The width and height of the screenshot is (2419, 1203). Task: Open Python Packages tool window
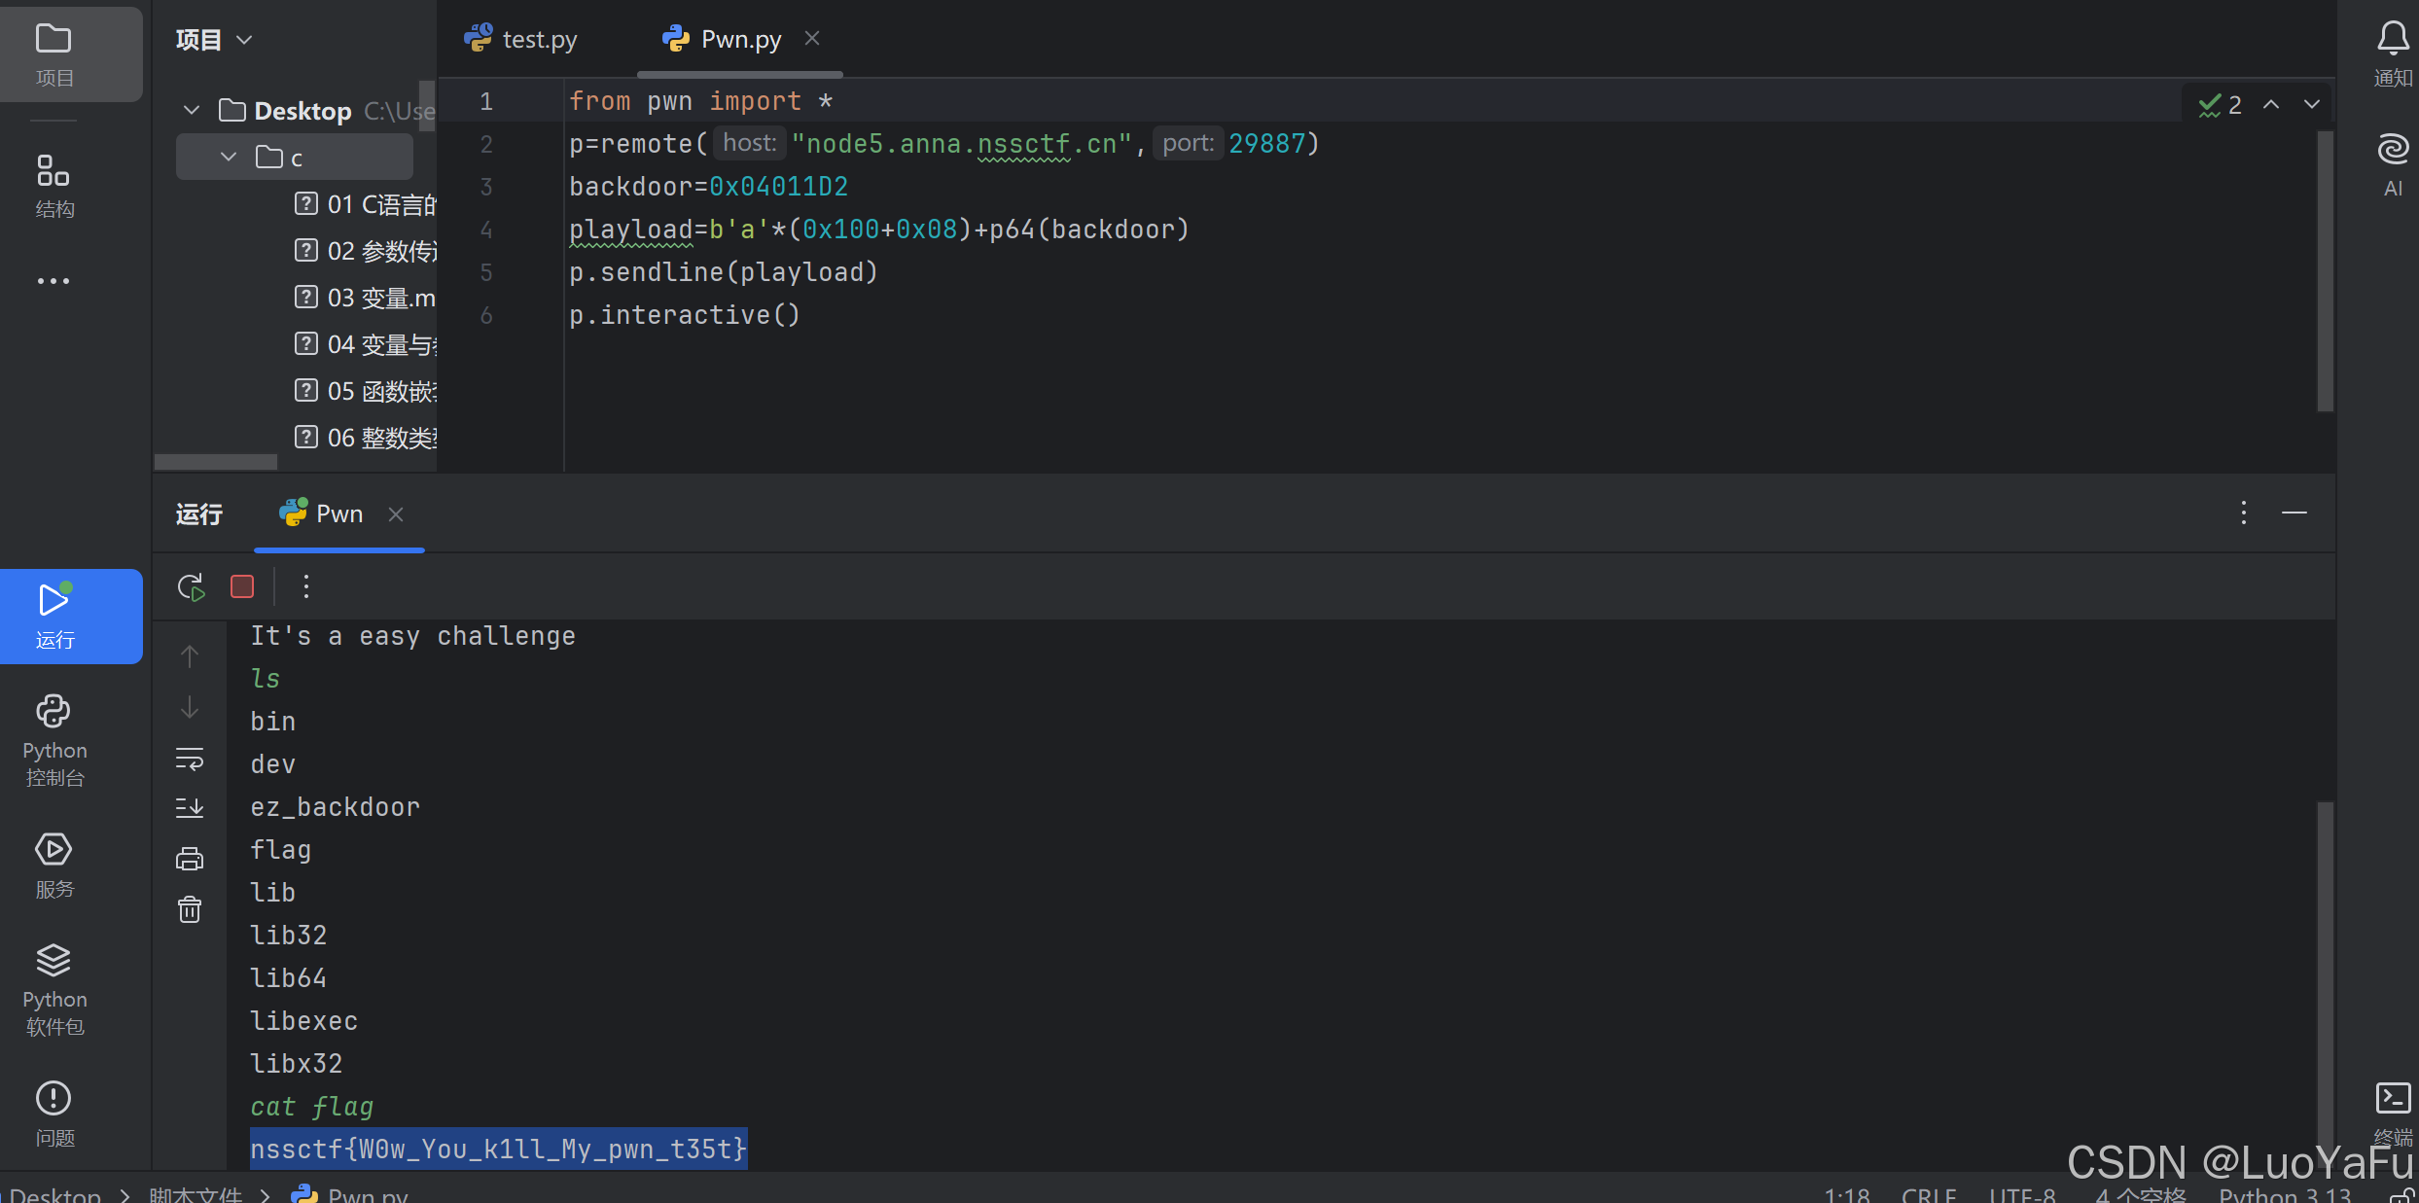click(54, 988)
